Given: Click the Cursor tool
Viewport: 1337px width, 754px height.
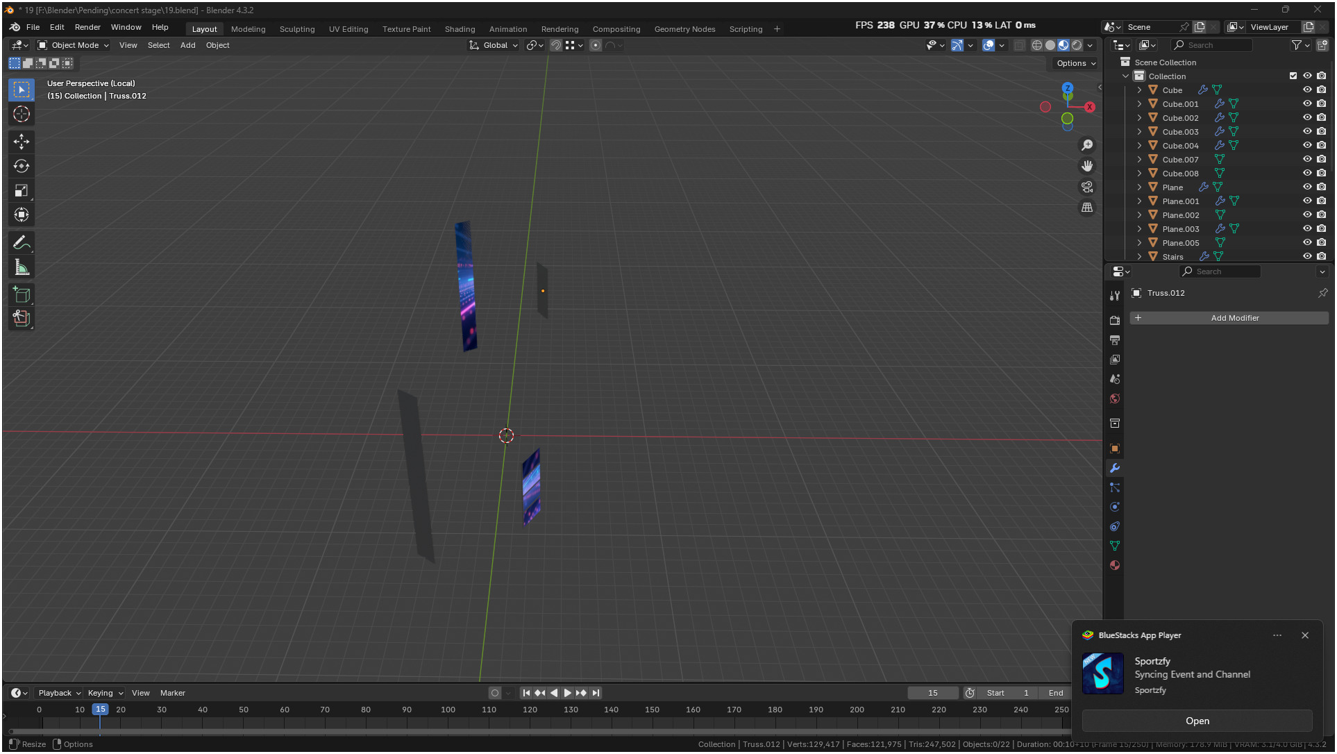Looking at the screenshot, I should [x=22, y=114].
